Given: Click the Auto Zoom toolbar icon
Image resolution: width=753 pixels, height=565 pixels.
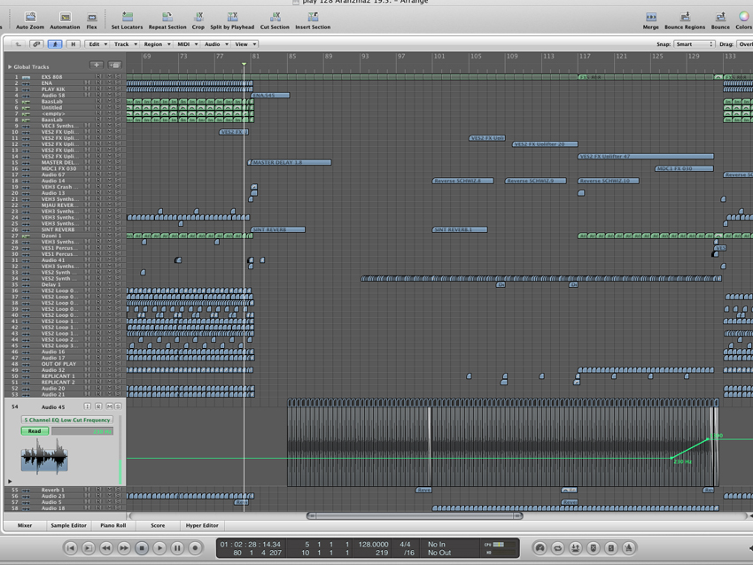Looking at the screenshot, I should (30, 17).
